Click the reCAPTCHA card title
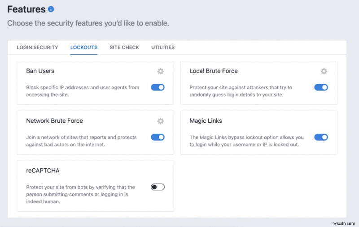359x227 pixels. pyautogui.click(x=43, y=171)
